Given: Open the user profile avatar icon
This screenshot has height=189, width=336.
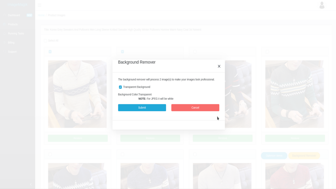Looking at the screenshot, I should click(322, 5).
